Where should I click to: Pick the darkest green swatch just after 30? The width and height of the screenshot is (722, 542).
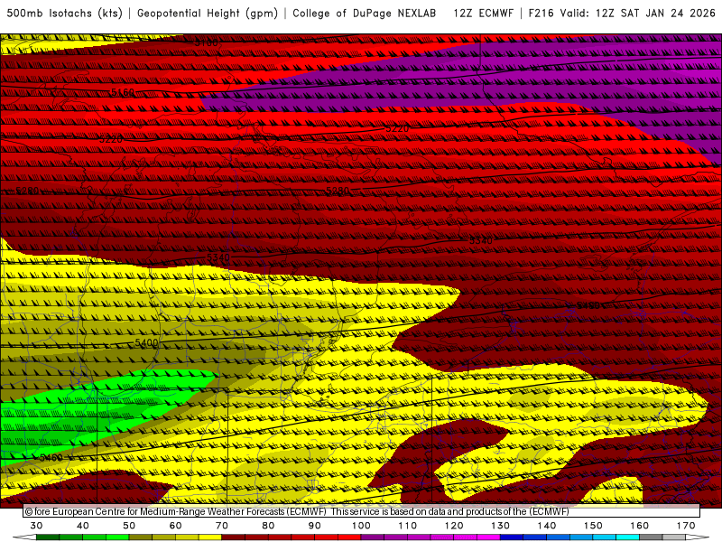tap(48, 537)
